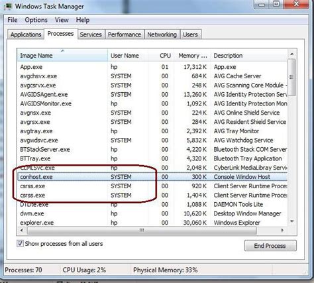Click the vertical scrollbar up arrow
The height and width of the screenshot is (283, 314).
coord(292,54)
